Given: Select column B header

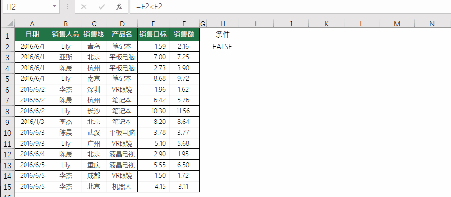Looking at the screenshot, I should tap(66, 24).
